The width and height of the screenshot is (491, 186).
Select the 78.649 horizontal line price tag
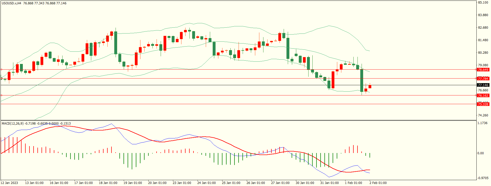point(483,70)
